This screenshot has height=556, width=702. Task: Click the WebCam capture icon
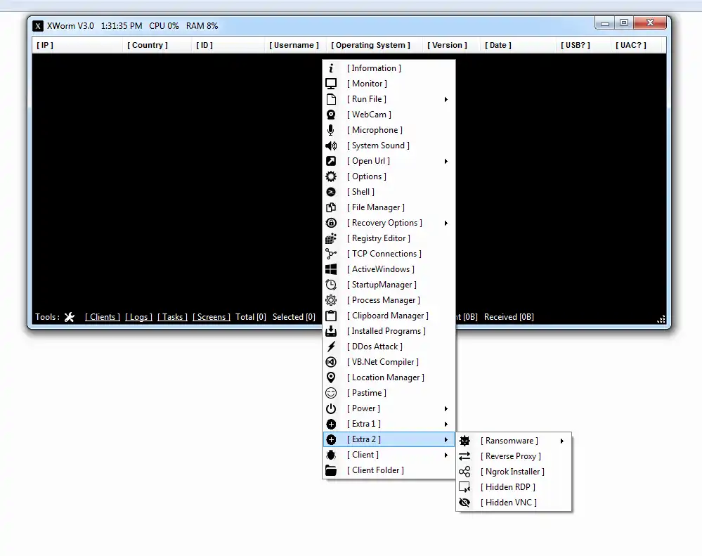(331, 115)
